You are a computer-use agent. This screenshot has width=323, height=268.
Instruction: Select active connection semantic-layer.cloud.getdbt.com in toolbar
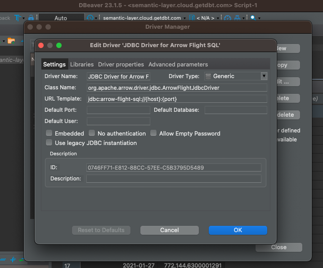[142, 18]
